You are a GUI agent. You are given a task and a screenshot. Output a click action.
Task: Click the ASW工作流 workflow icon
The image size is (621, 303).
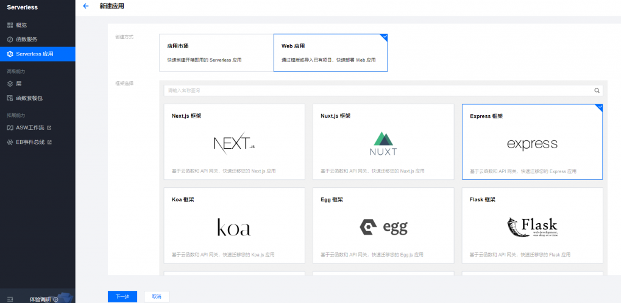point(10,128)
